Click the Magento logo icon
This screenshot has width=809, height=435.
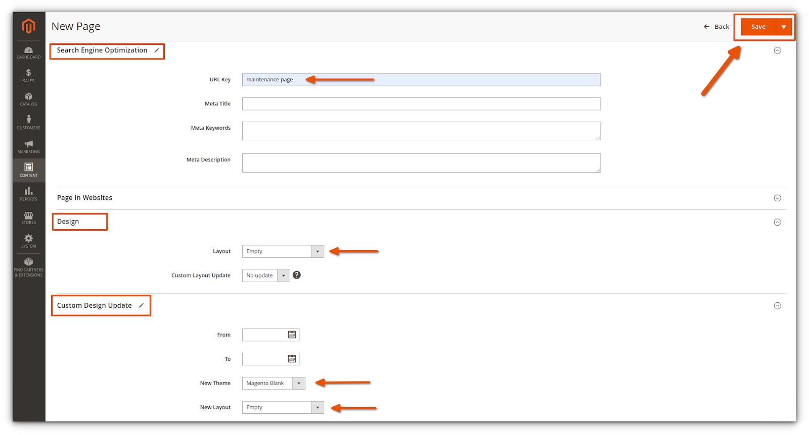[29, 26]
